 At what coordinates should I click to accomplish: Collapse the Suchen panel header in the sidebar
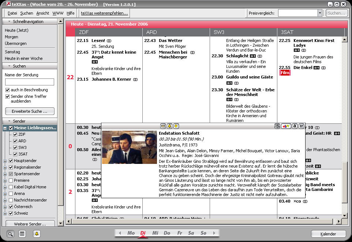click(30, 66)
